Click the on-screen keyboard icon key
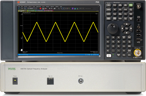Image resolution: width=146 pixels, height=96 pixels. pyautogui.click(x=129, y=46)
